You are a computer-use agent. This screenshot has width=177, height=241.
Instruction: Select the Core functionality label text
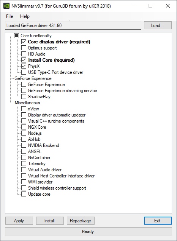coord(36,36)
